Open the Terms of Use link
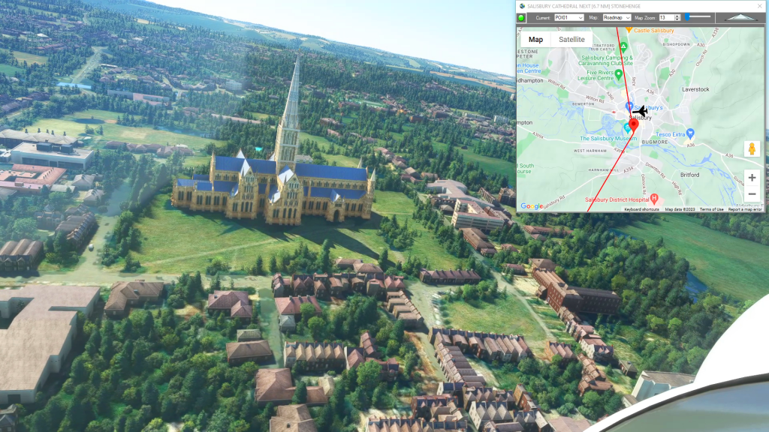Screen dimensions: 769x432 click(x=711, y=209)
